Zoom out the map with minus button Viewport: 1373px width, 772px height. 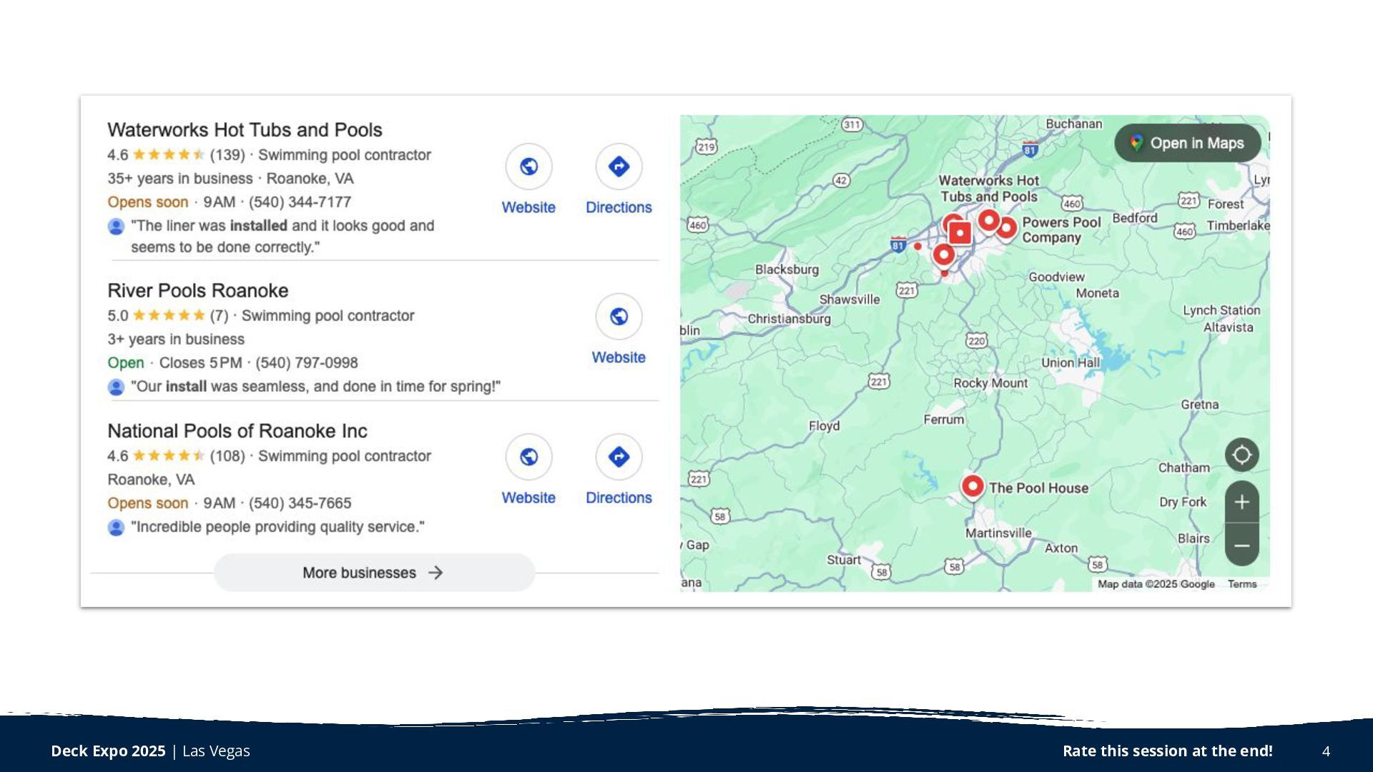(x=1241, y=545)
